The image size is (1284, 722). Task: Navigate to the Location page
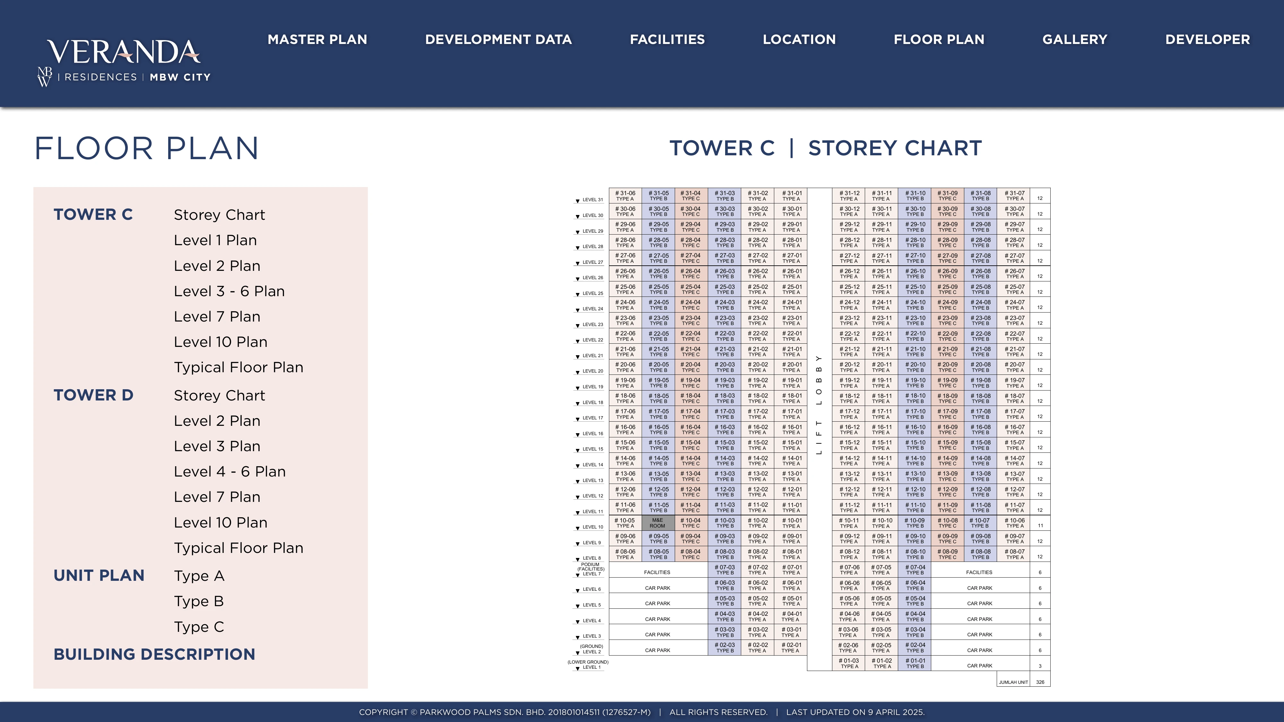(x=799, y=39)
